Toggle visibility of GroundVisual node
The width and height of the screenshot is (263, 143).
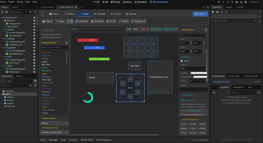click(x=34, y=36)
